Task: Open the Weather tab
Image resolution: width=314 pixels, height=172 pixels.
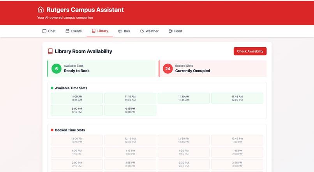Action: (149, 31)
